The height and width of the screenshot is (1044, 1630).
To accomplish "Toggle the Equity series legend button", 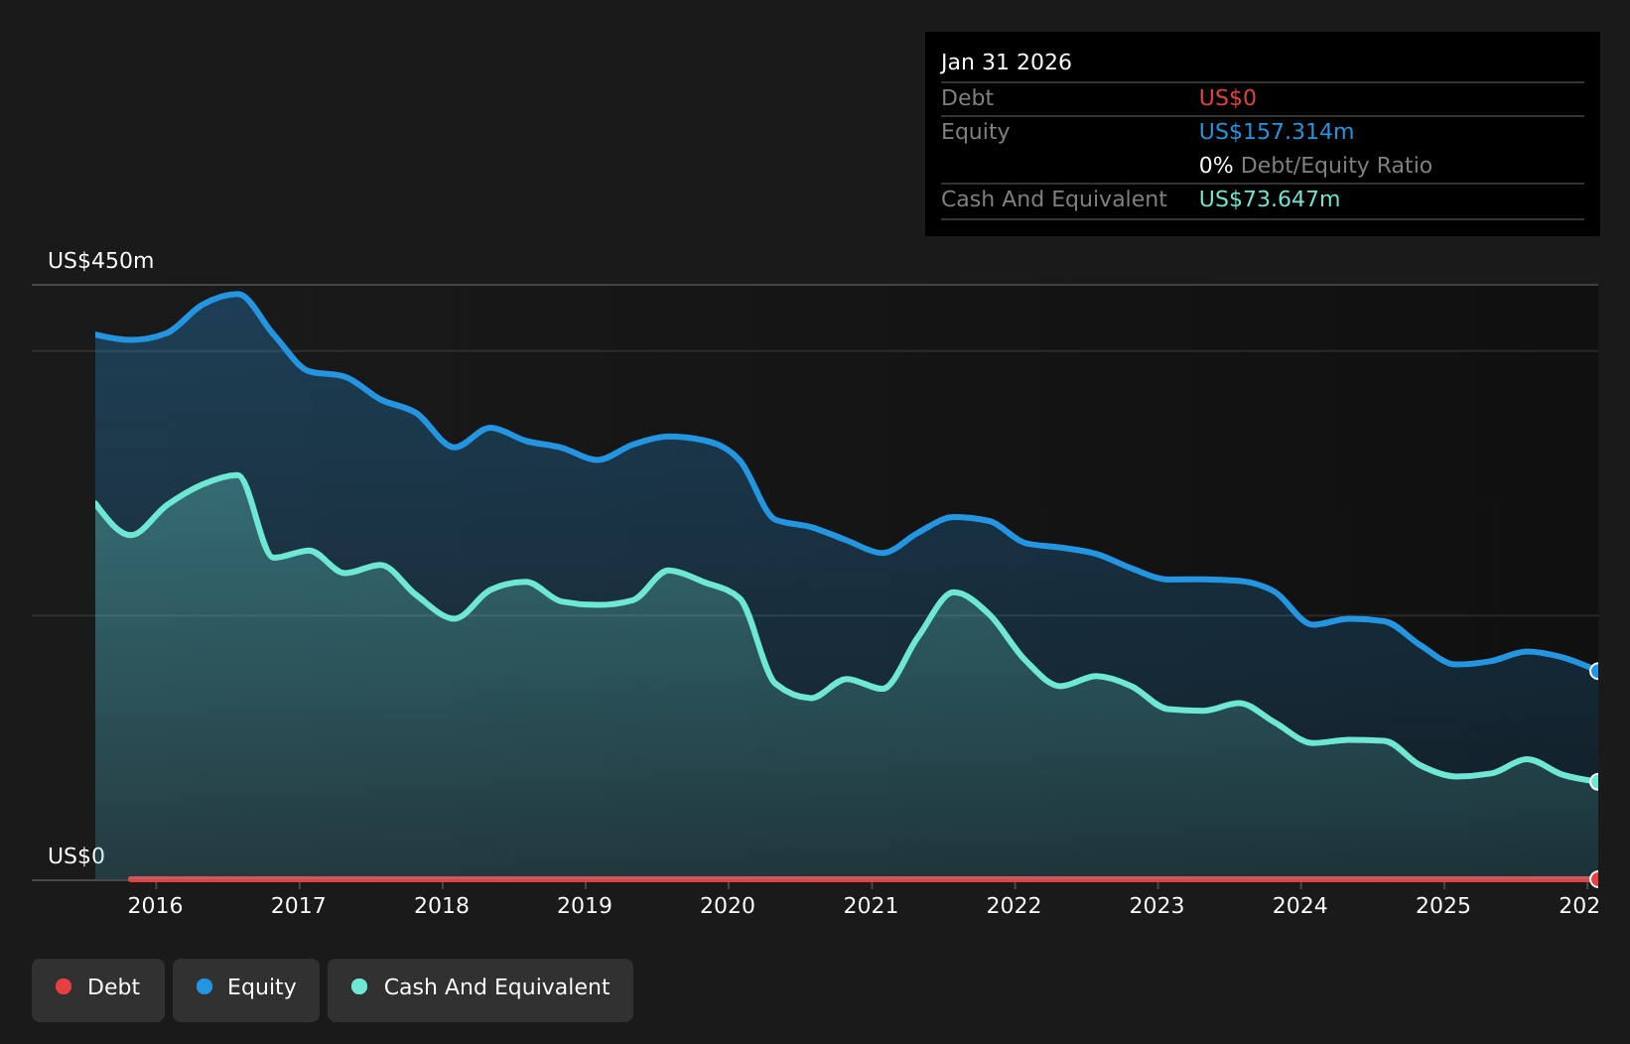I will pyautogui.click(x=246, y=989).
